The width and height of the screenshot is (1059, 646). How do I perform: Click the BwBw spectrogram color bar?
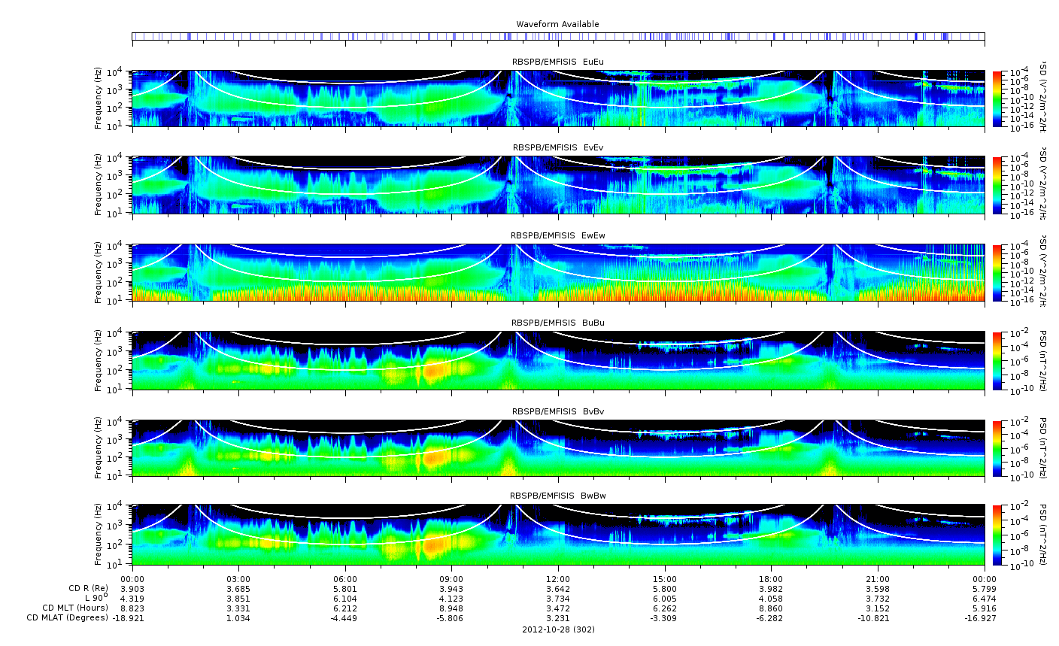(x=997, y=535)
